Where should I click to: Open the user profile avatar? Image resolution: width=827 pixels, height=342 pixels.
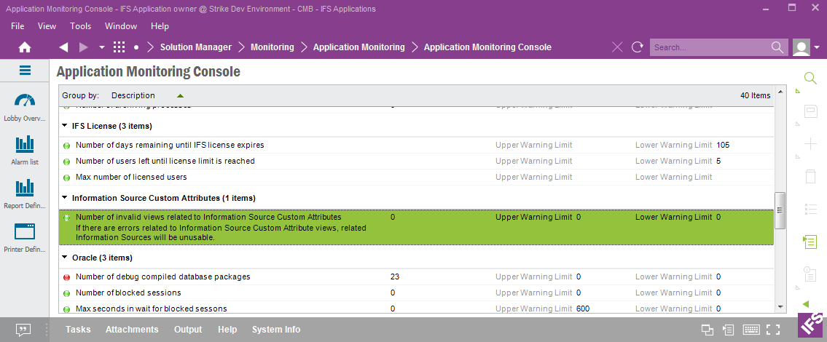click(x=801, y=47)
